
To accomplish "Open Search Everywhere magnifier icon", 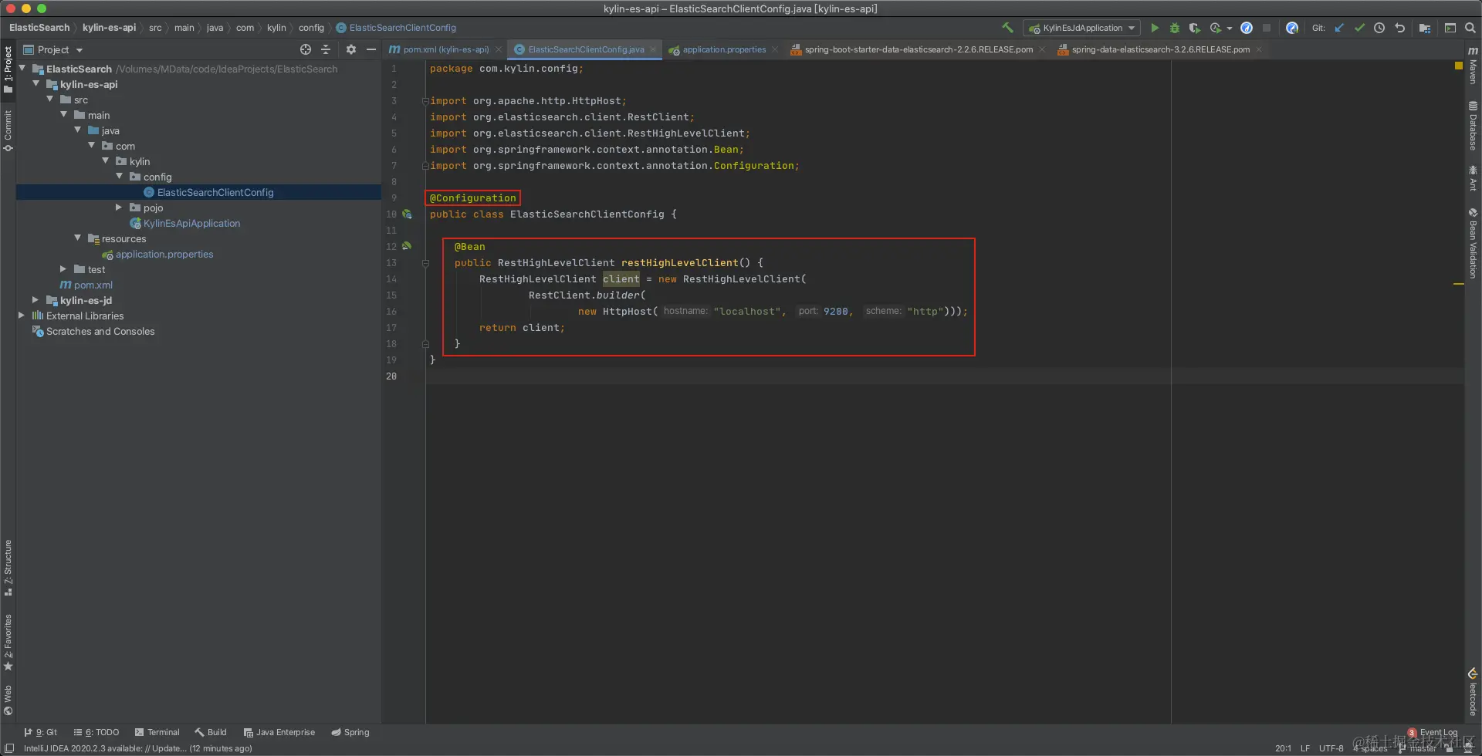I will pyautogui.click(x=1470, y=28).
